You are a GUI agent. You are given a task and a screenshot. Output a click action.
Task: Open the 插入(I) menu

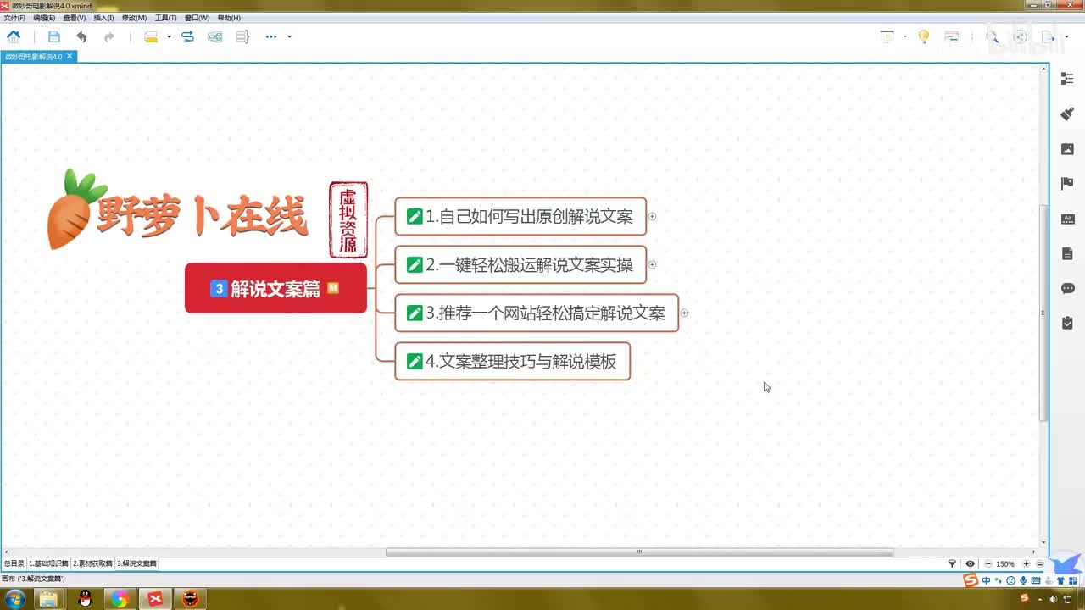coord(104,18)
